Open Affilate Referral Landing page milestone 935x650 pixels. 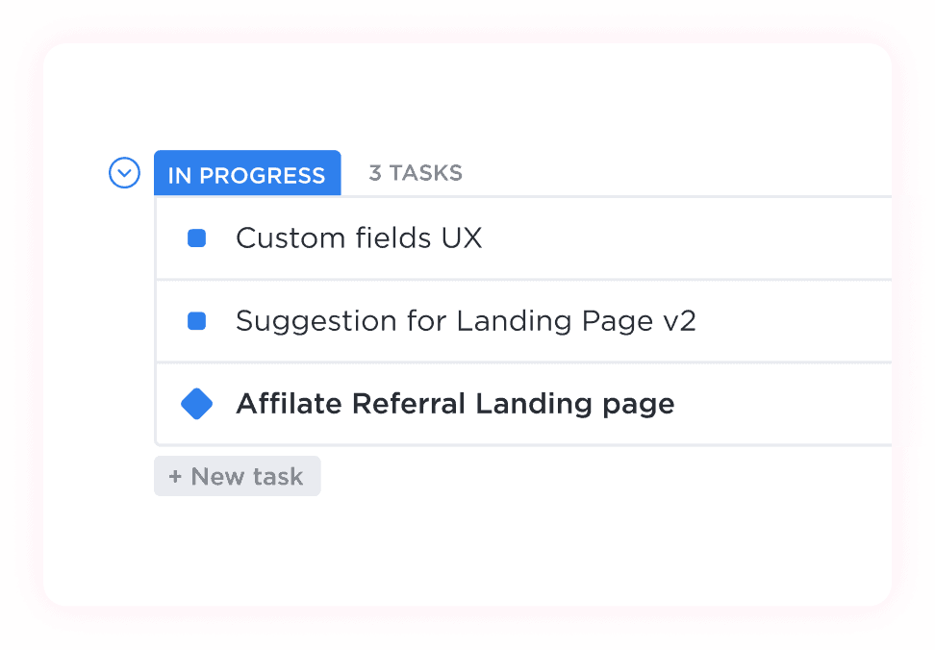[456, 404]
